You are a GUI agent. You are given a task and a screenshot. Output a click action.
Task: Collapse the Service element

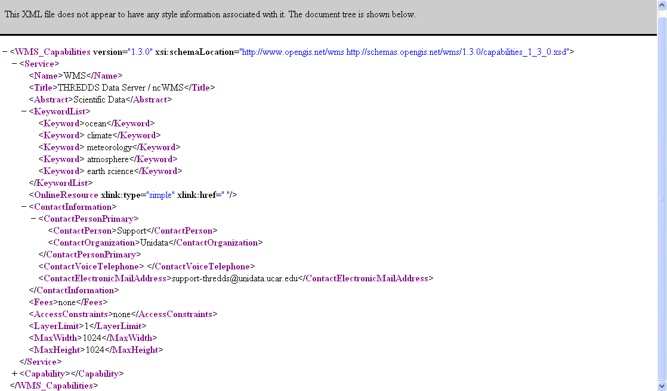[14, 64]
